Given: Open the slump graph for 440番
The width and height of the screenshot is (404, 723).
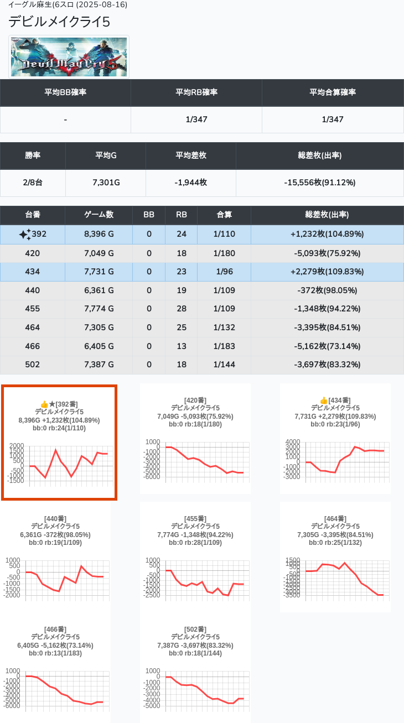Looking at the screenshot, I should pos(55,578).
